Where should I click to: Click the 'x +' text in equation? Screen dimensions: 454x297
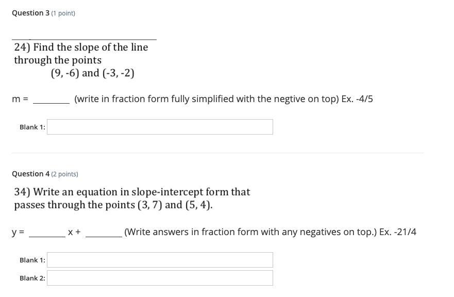74,232
